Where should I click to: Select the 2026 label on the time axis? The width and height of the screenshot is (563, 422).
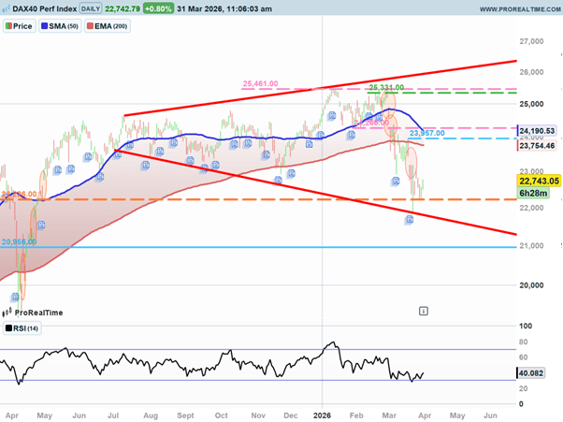point(324,413)
